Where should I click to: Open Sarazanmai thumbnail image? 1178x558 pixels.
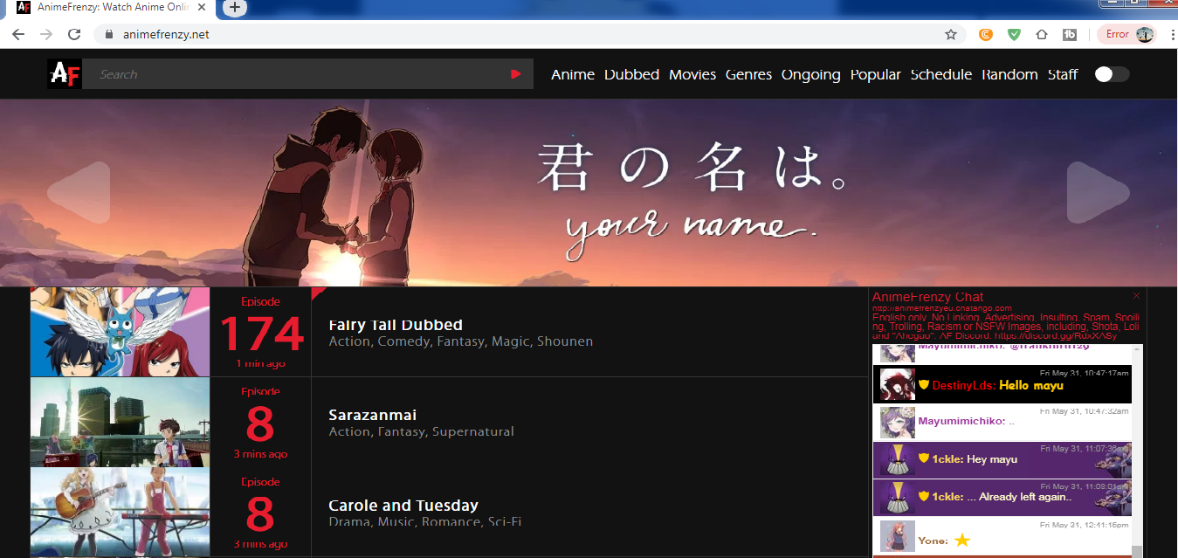tap(121, 422)
